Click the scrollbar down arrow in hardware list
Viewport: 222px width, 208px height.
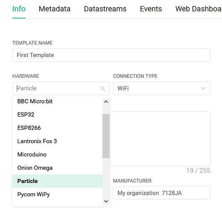106,201
